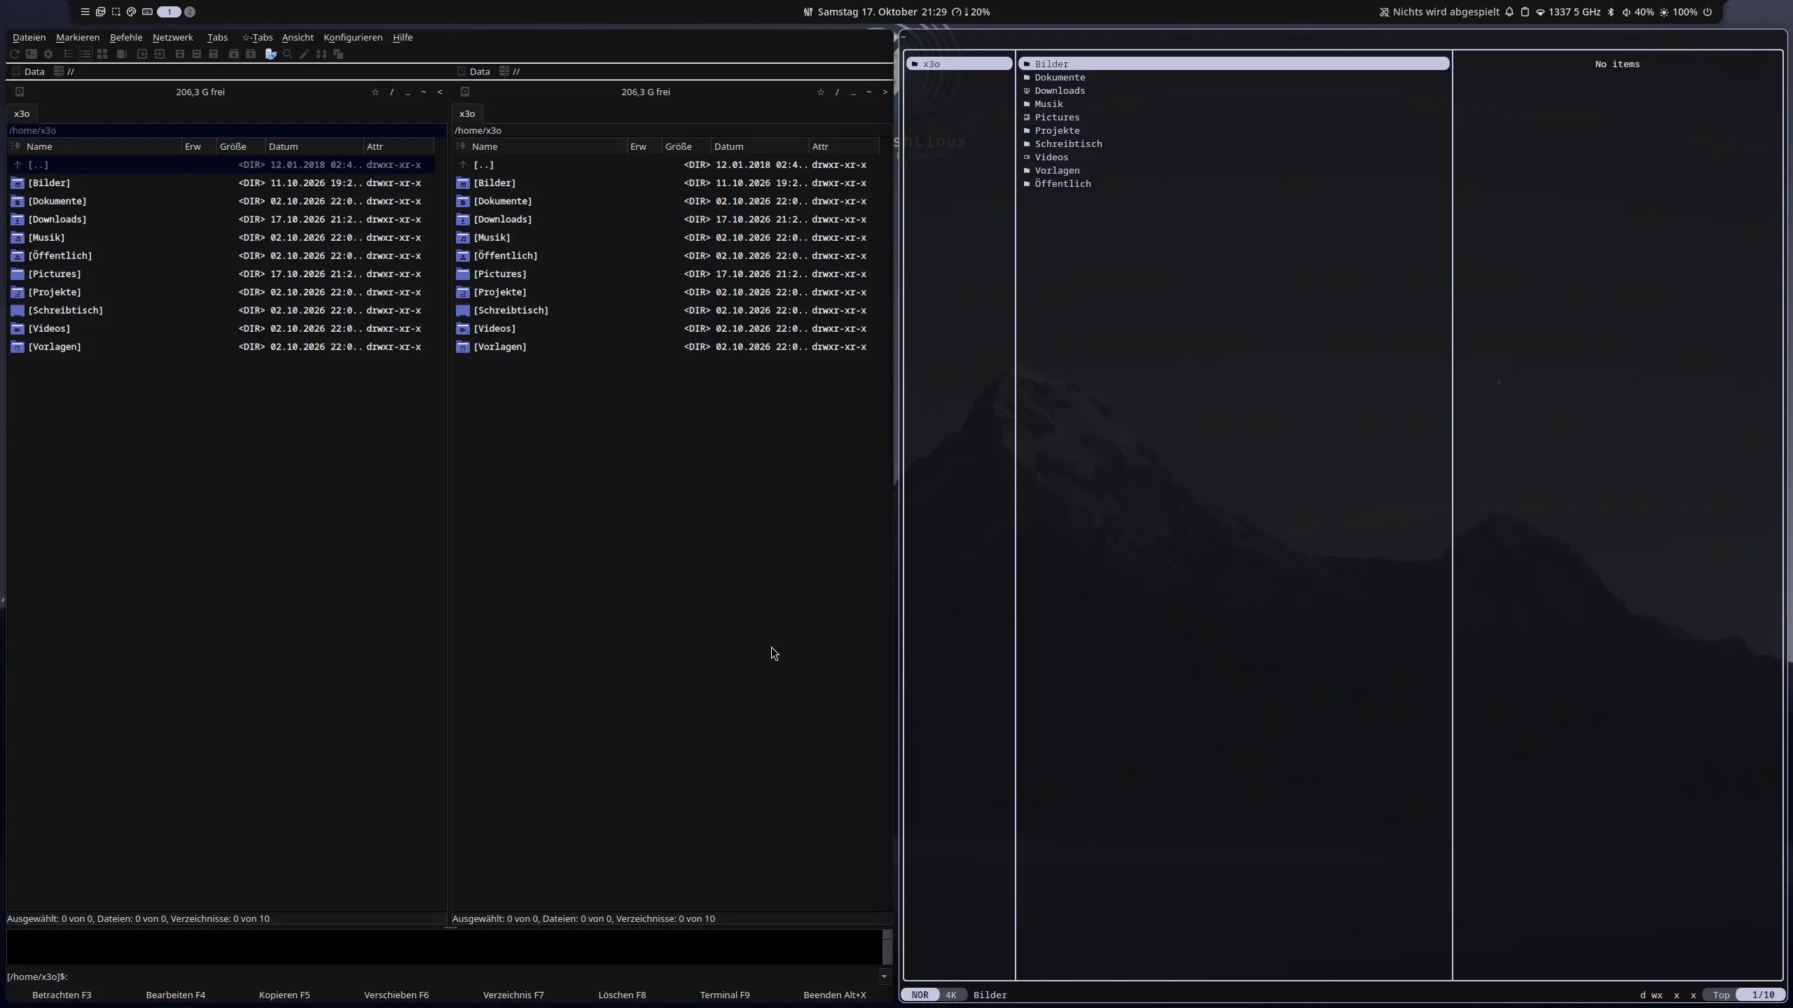
Task: Open the Befehle menu
Action: [126, 37]
